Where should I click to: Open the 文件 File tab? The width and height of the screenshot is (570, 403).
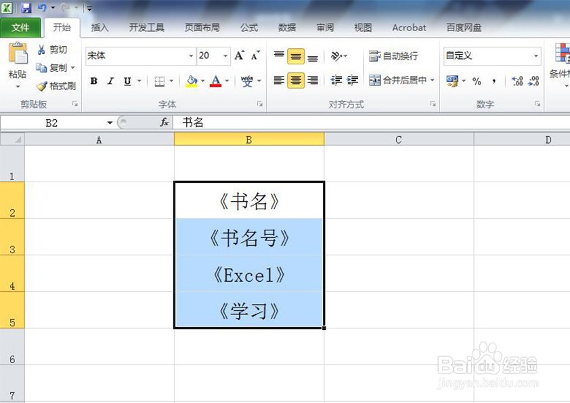20,28
